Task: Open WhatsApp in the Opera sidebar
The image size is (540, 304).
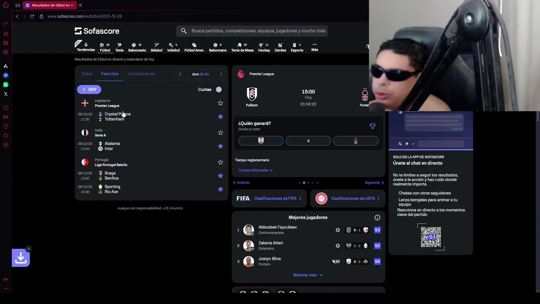Action: click(6, 85)
